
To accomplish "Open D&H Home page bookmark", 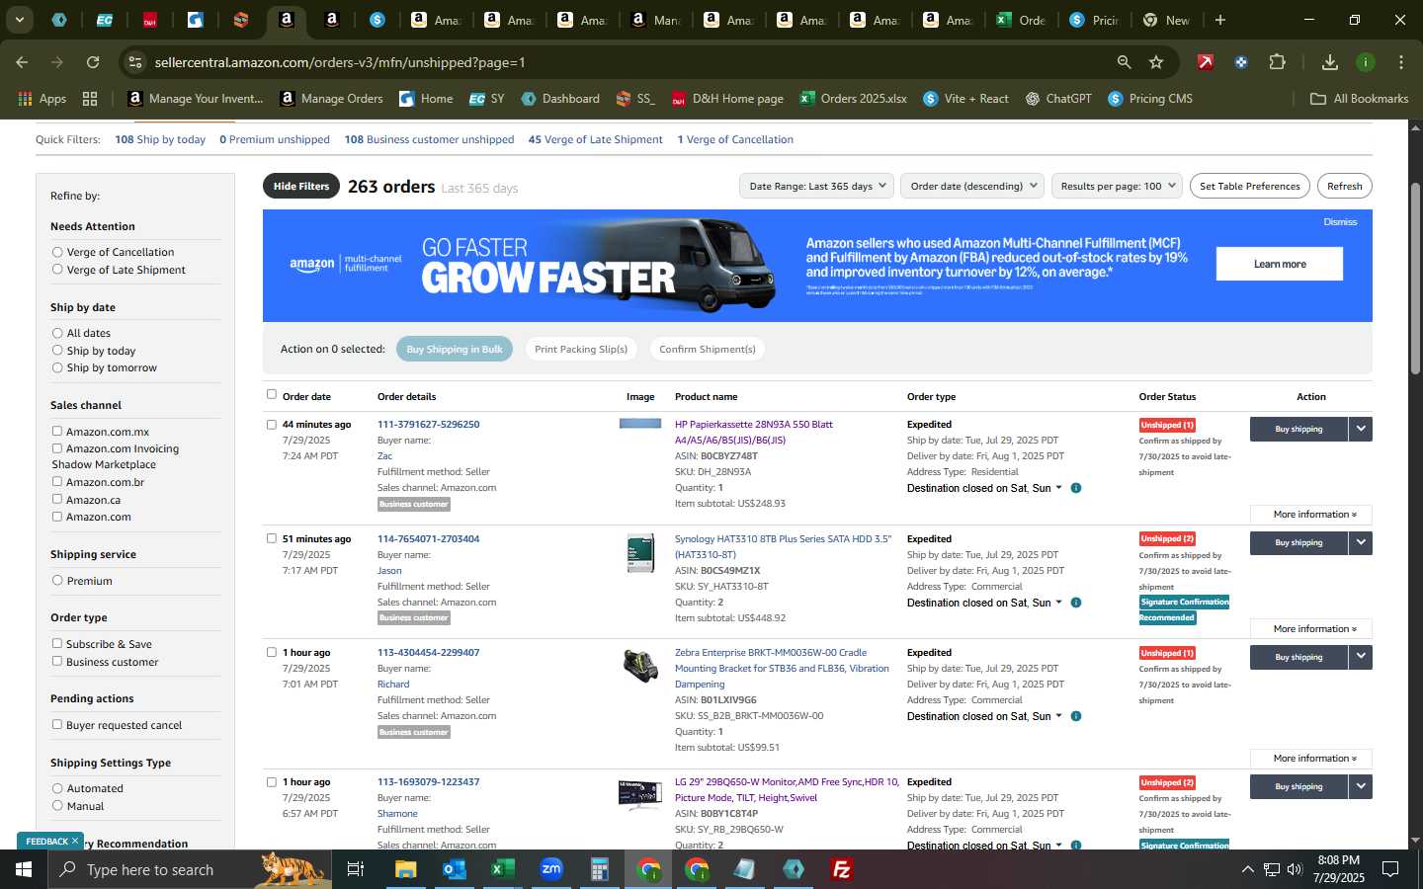I will point(728,99).
